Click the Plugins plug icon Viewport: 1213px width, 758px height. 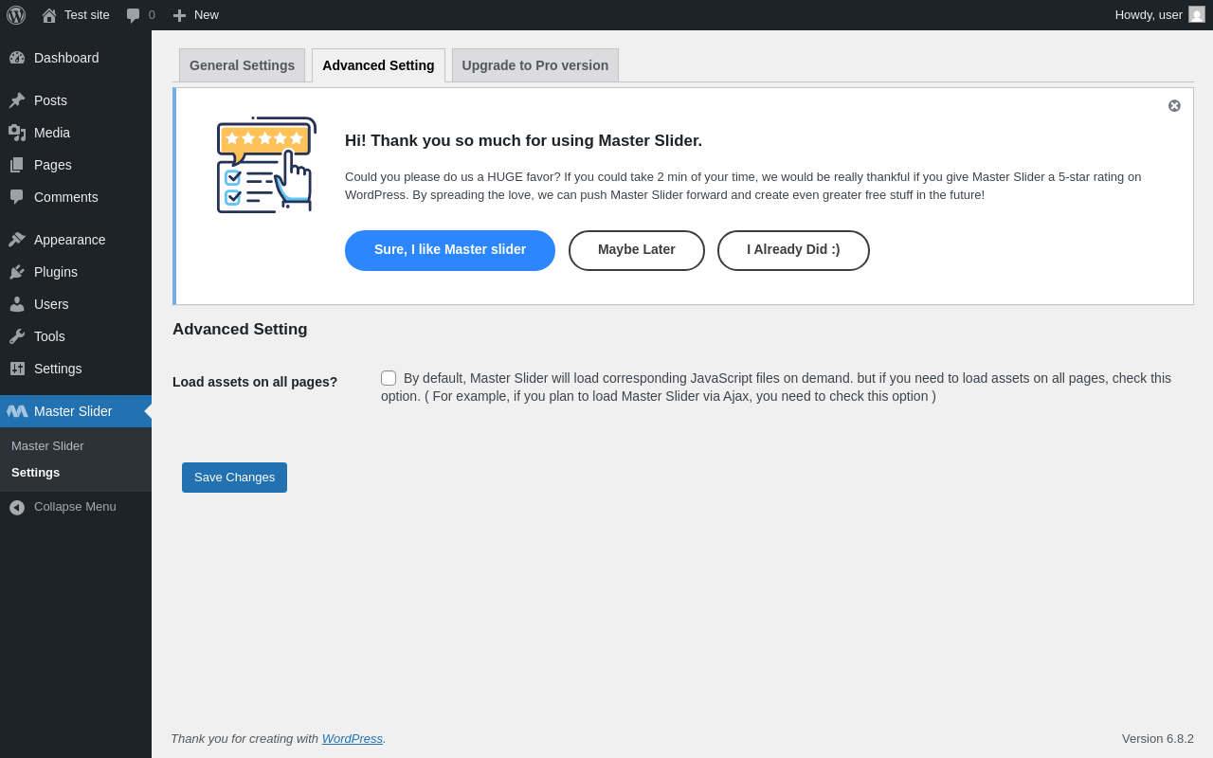pos(17,272)
